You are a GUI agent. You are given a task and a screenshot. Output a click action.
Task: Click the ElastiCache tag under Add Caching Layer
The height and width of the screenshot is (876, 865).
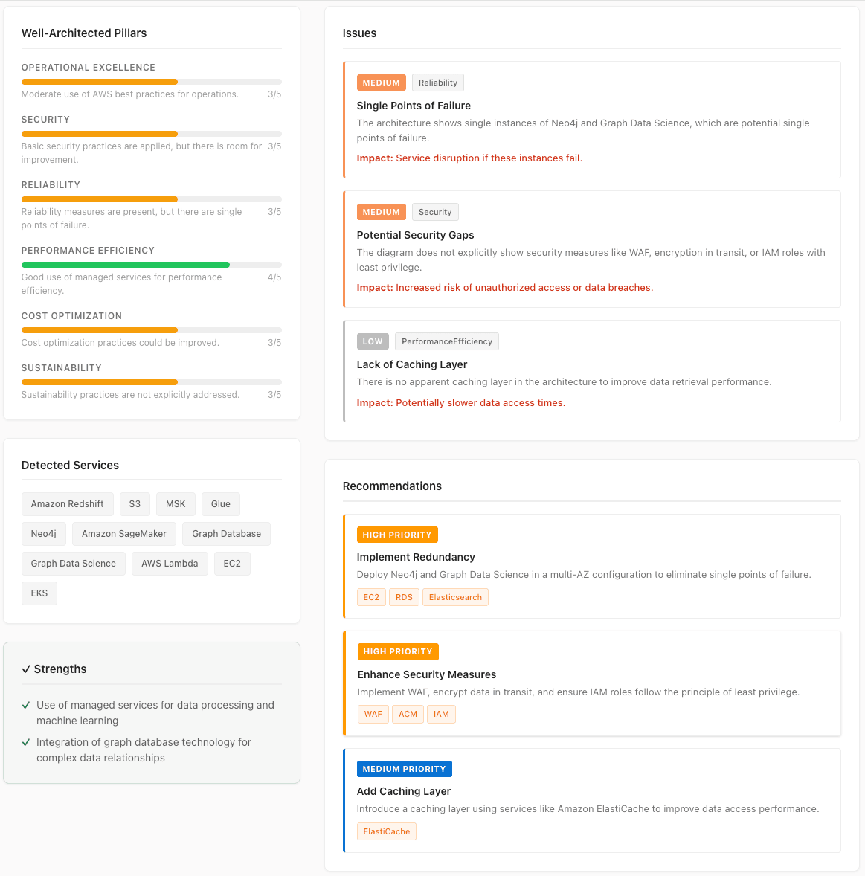coord(386,831)
